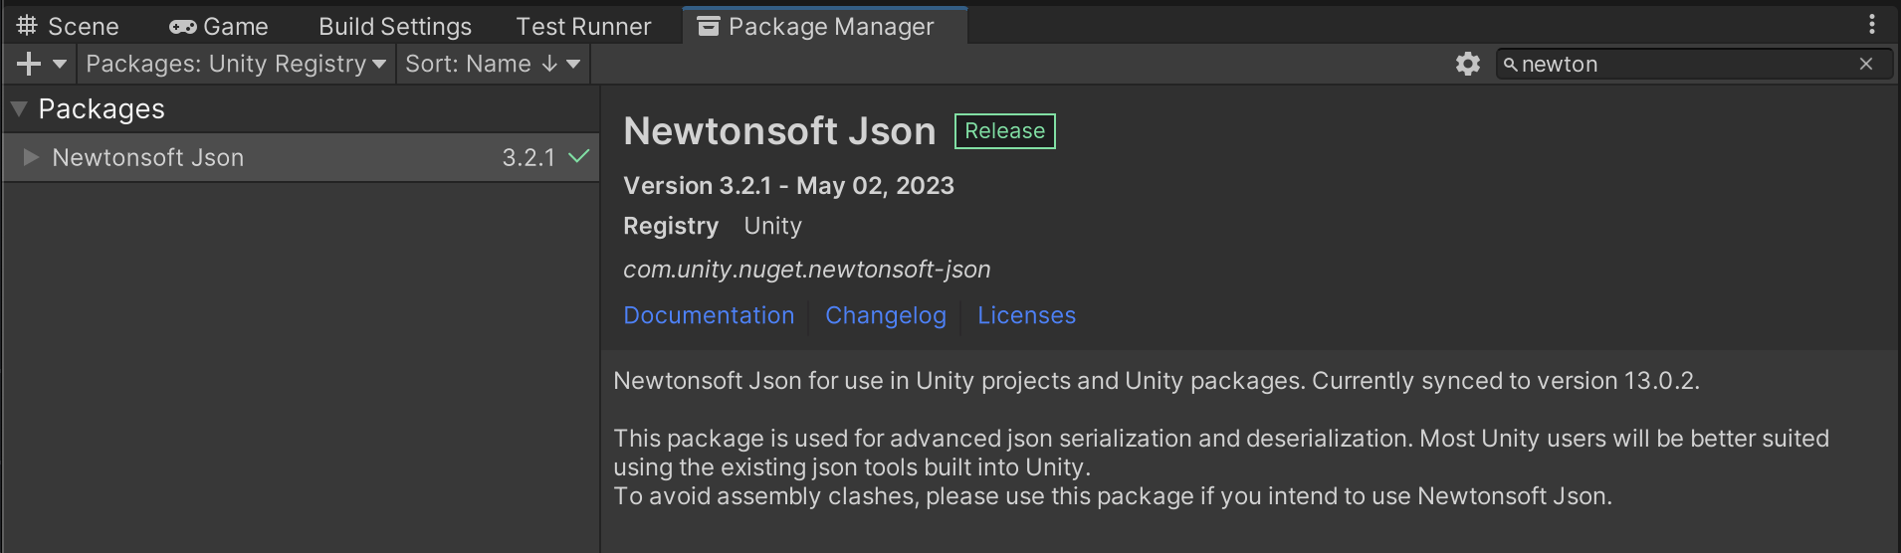Open the Licenses link
Image resolution: width=1901 pixels, height=553 pixels.
[x=1026, y=315]
